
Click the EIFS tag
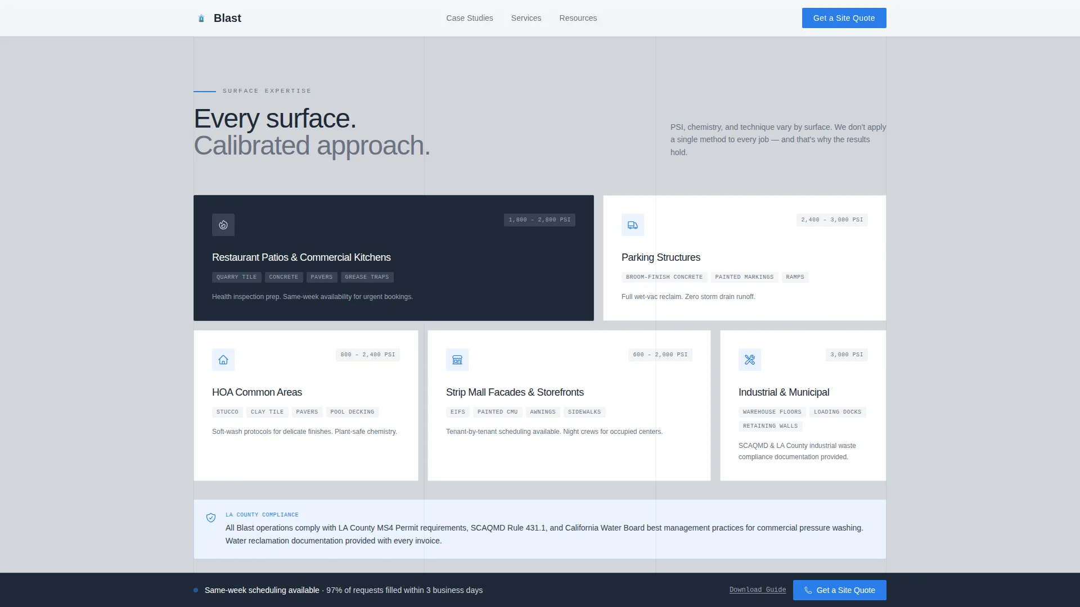click(x=458, y=412)
